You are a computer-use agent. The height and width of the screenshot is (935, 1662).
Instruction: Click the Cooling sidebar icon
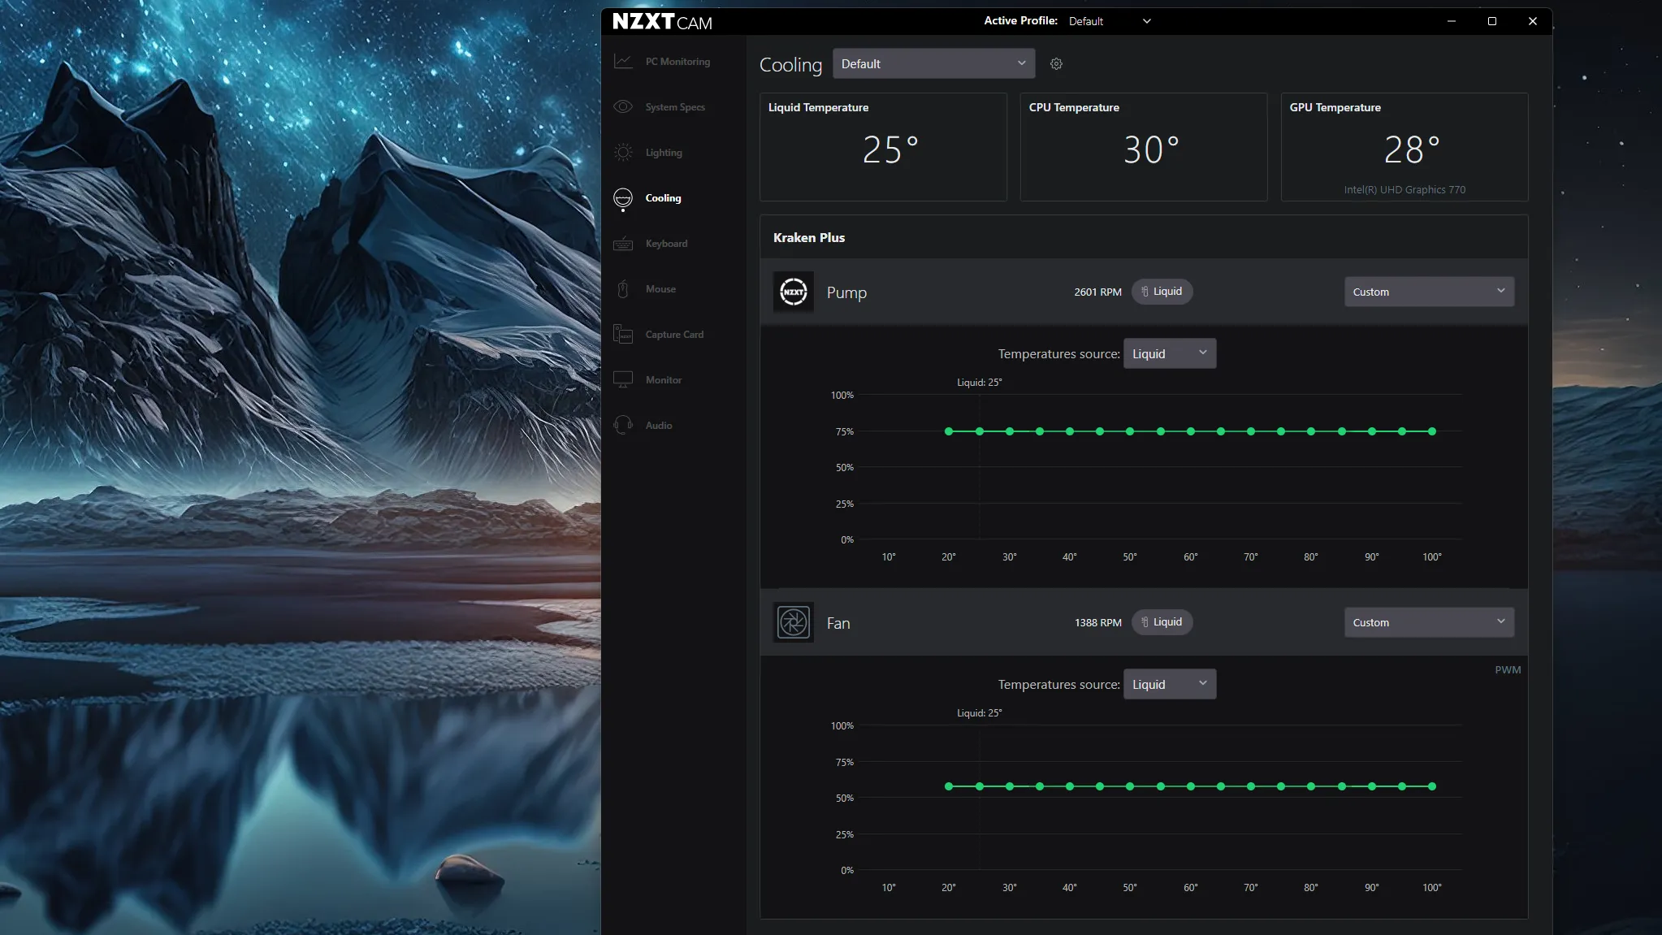click(x=623, y=198)
